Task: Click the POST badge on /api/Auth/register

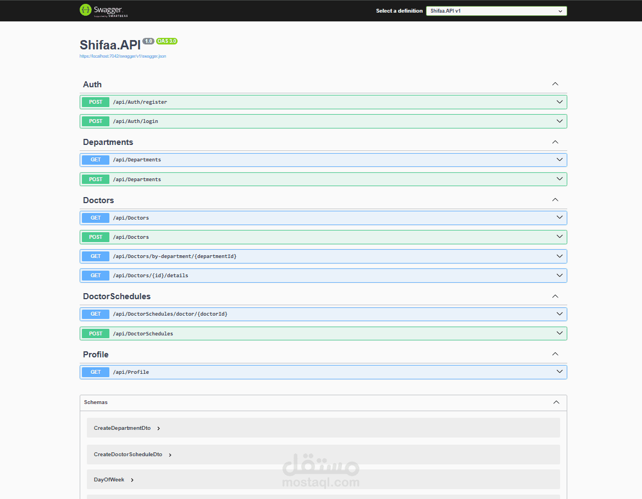Action: pos(95,102)
